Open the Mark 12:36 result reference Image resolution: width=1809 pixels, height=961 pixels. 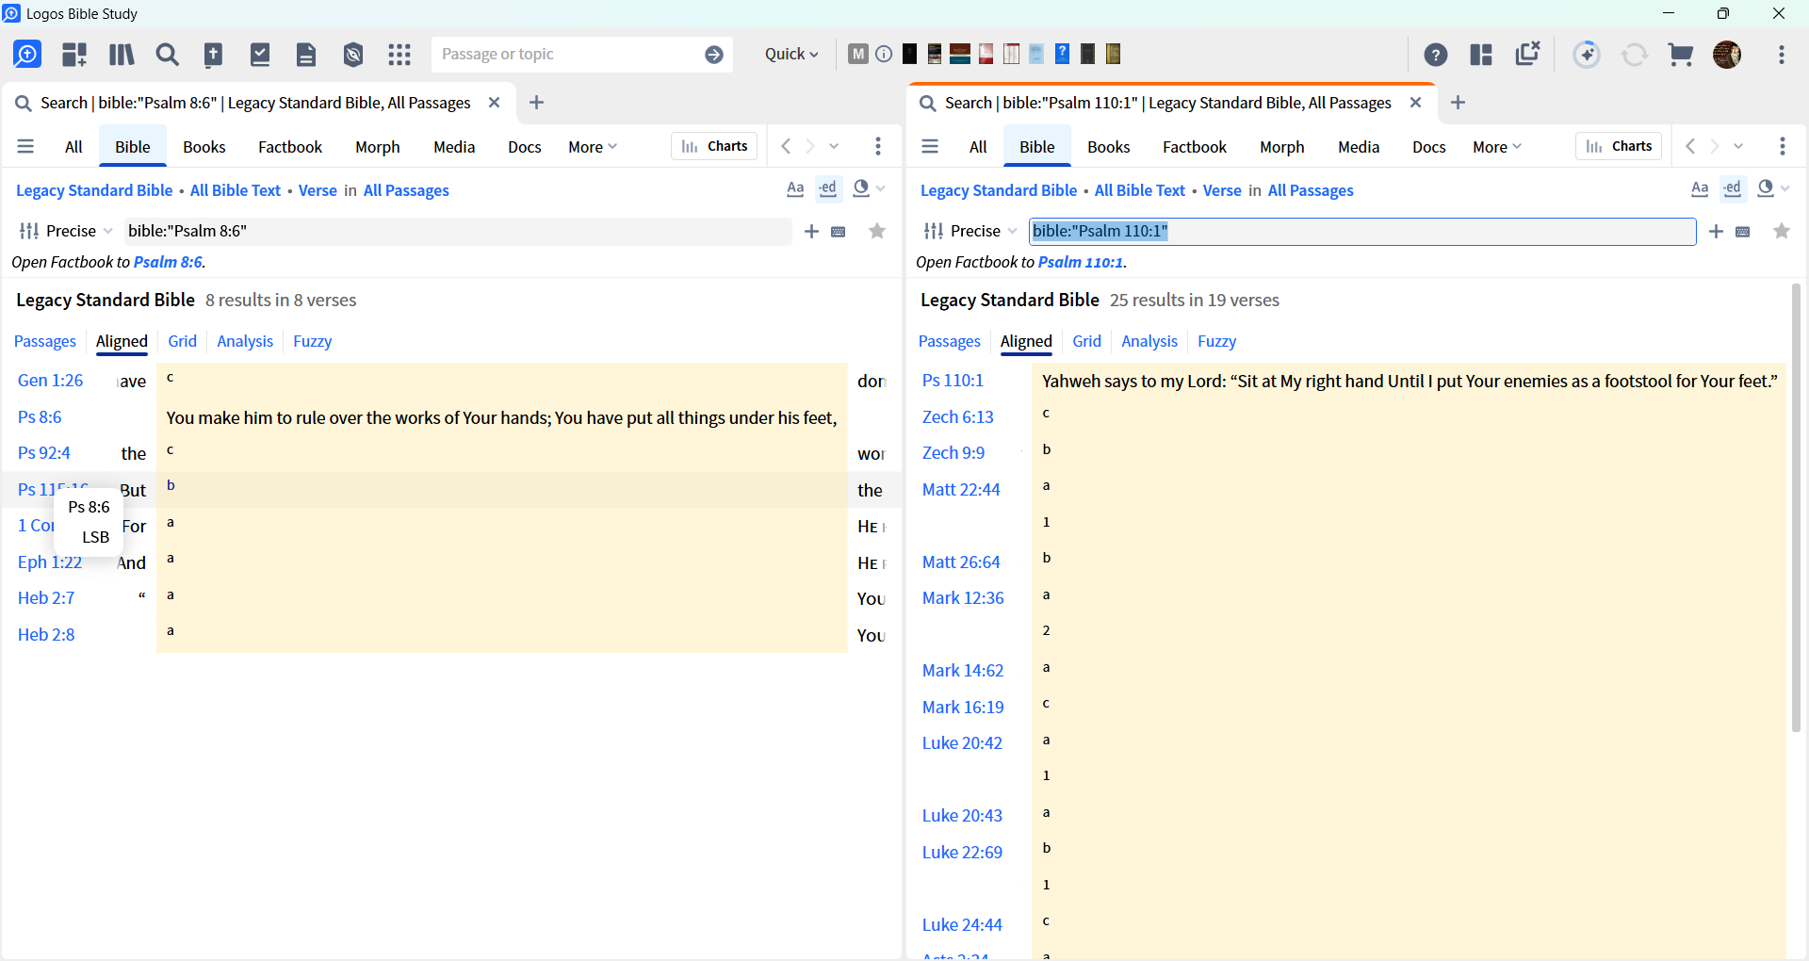coord(963,598)
